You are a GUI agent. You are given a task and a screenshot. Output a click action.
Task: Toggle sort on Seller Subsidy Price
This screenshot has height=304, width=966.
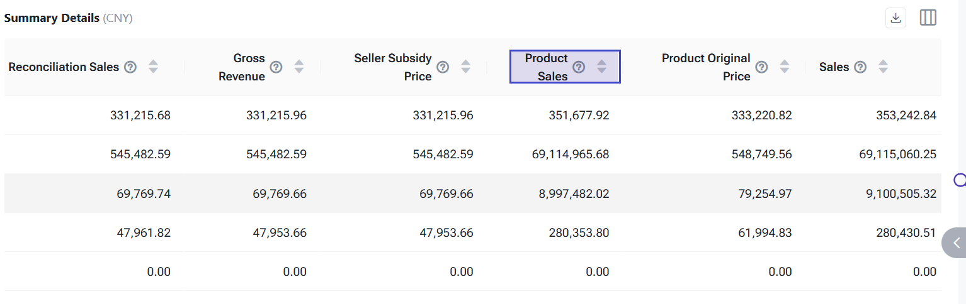coord(465,67)
